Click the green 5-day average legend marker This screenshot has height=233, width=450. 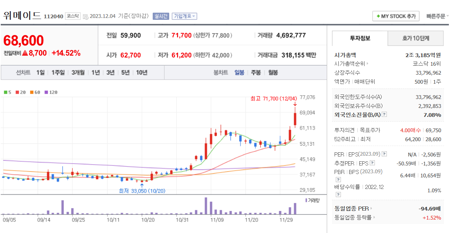5,92
